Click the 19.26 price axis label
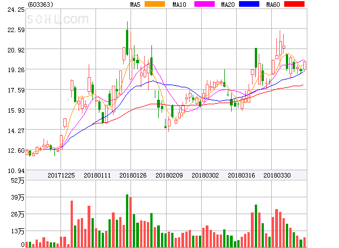 coord(16,70)
